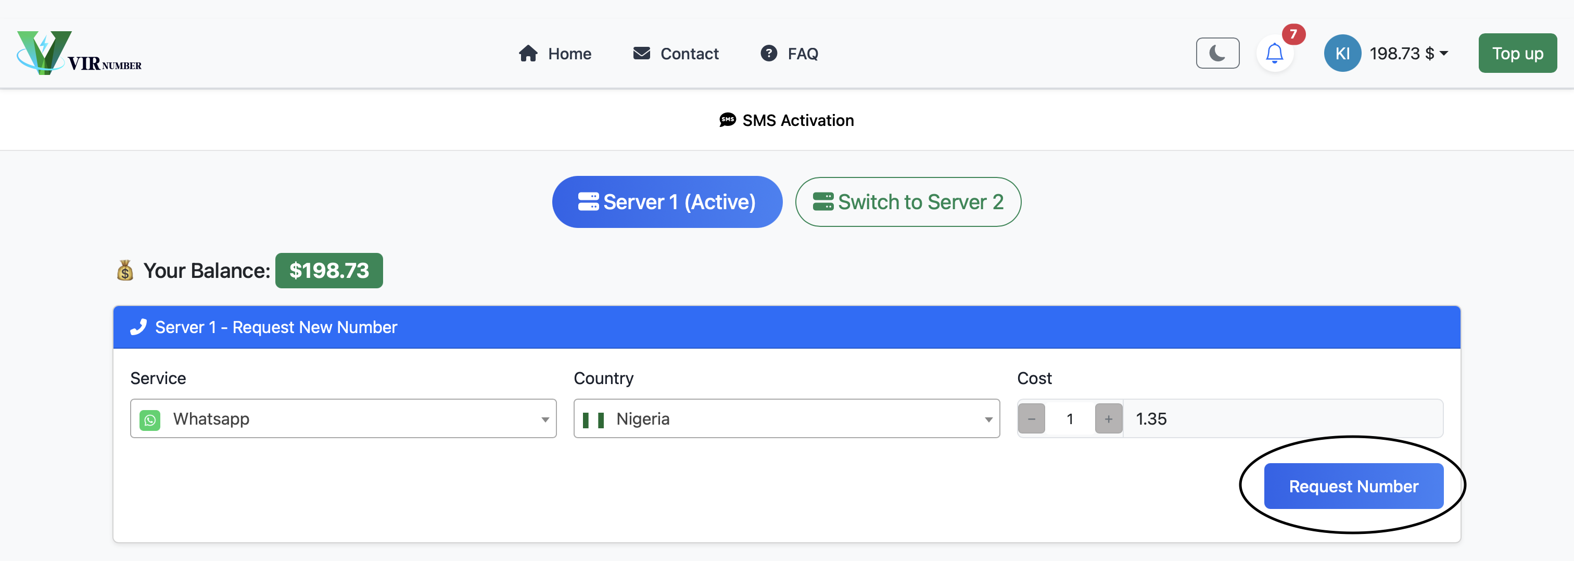
Task: Decrease quantity with the minus button
Action: tap(1032, 419)
